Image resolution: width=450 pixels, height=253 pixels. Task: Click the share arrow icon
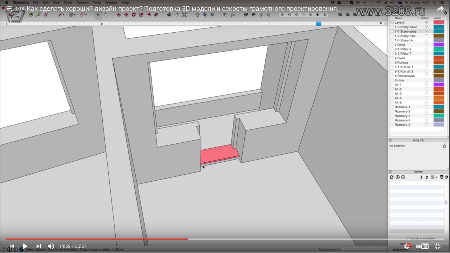pos(440,9)
